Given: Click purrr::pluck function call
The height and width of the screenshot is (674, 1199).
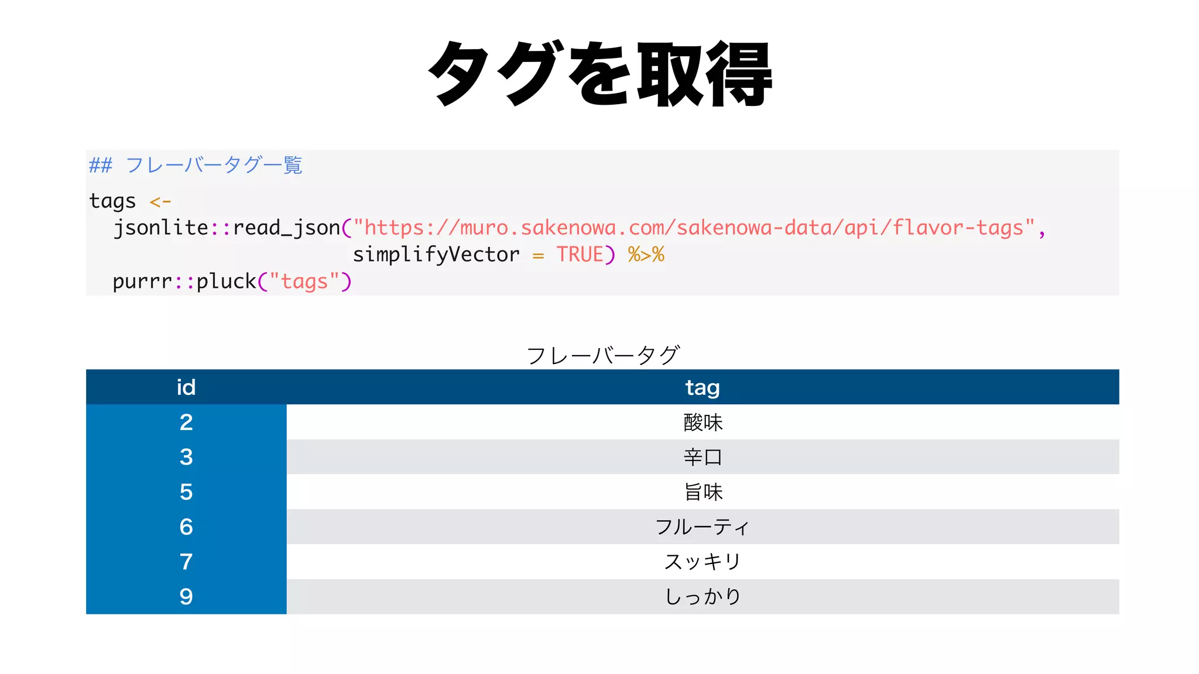Looking at the screenshot, I should coord(184,281).
